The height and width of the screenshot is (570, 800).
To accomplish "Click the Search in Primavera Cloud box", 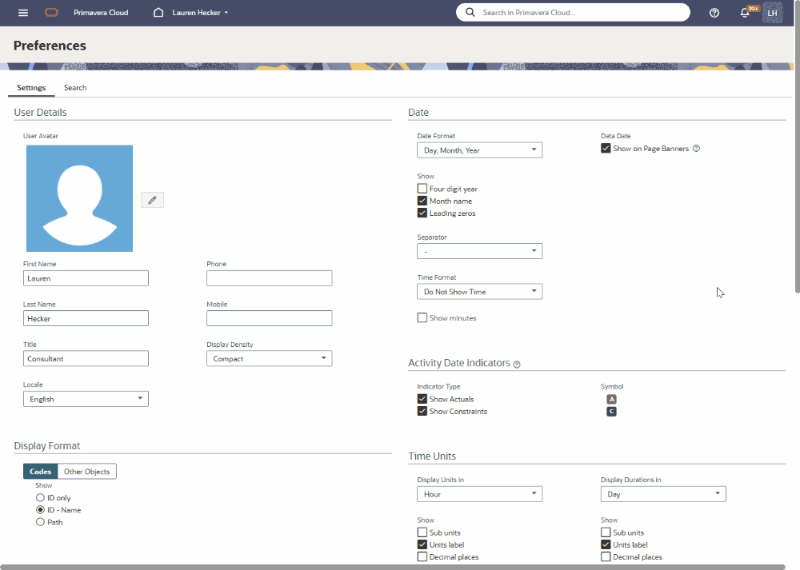I will 573,12.
